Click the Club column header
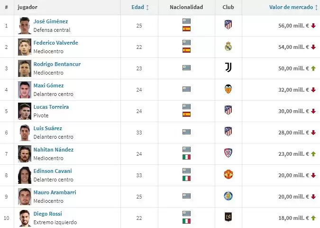Viewport: 320px width, 228px height. [x=228, y=7]
